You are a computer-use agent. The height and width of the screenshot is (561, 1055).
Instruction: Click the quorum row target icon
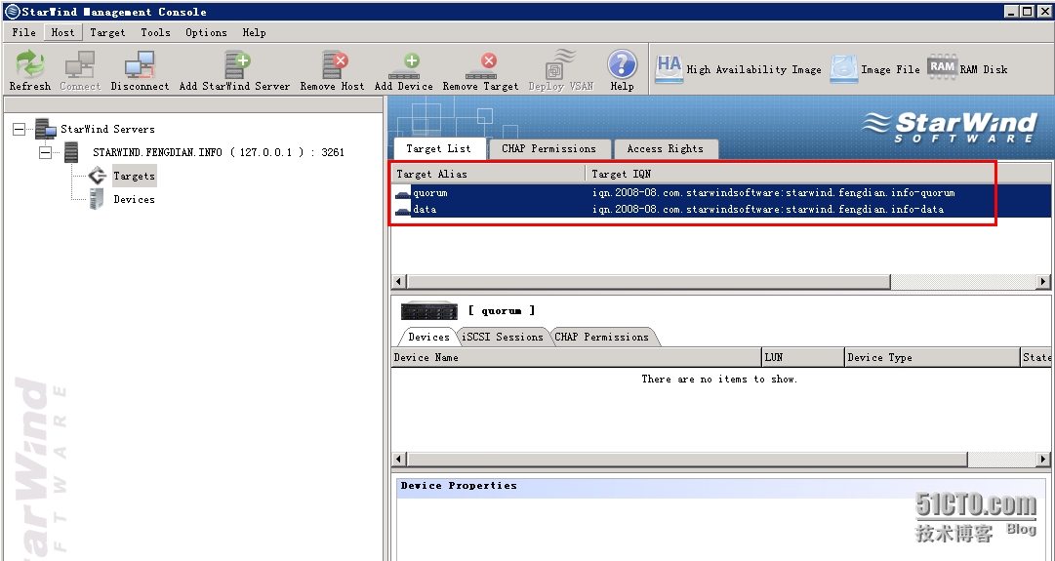coord(403,194)
